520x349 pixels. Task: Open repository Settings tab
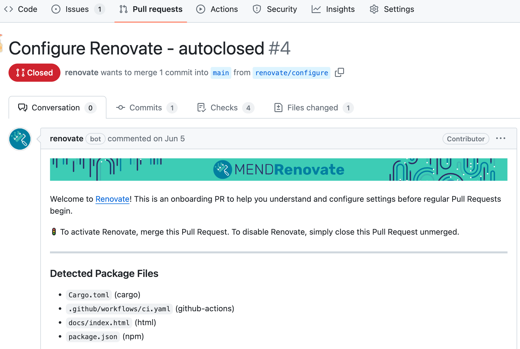pyautogui.click(x=392, y=9)
